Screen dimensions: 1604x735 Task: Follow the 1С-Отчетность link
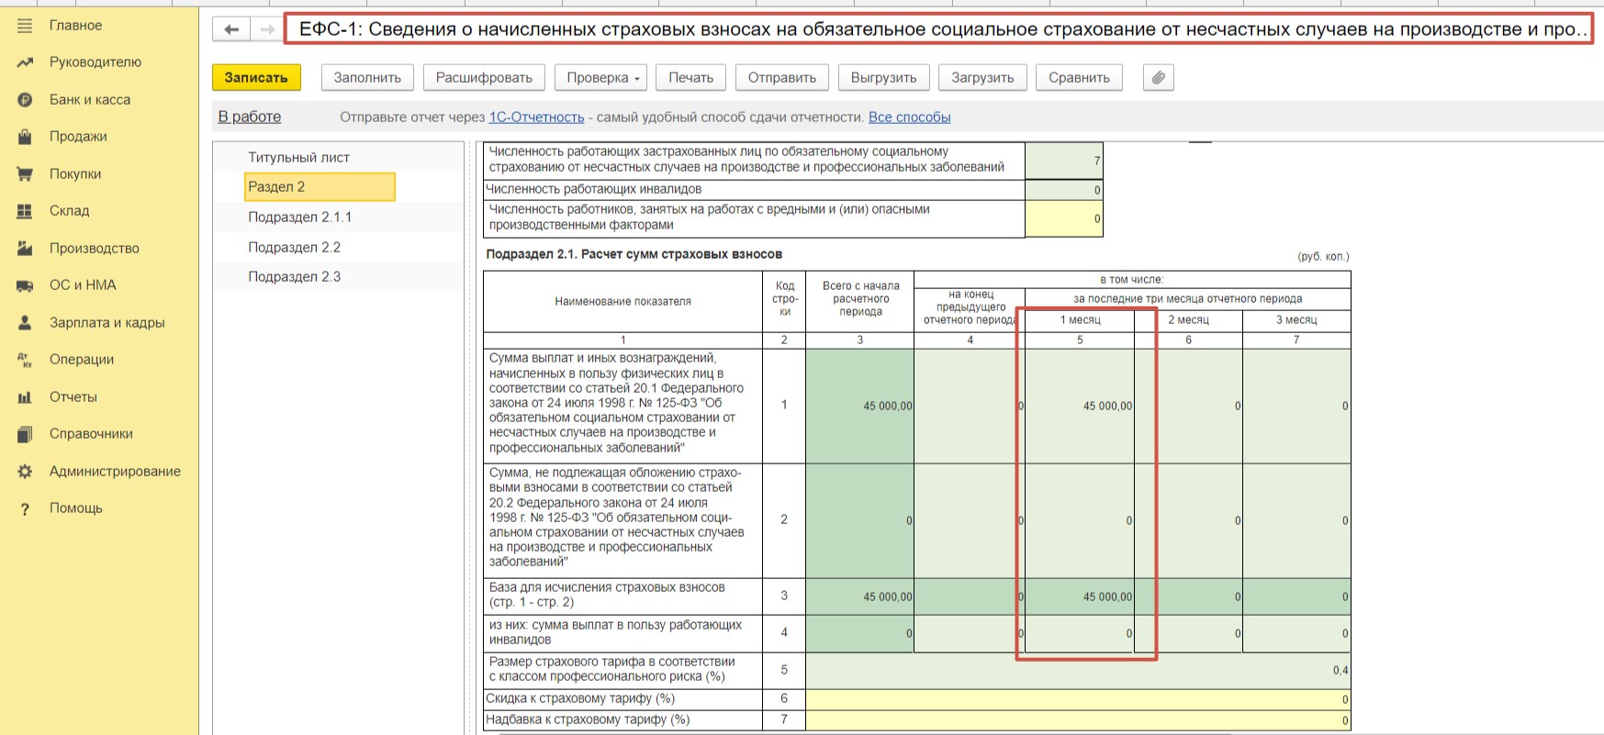coord(537,117)
